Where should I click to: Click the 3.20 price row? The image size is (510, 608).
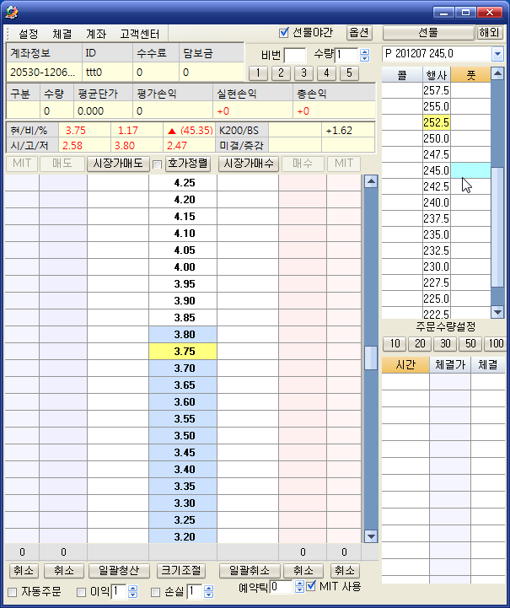click(183, 536)
